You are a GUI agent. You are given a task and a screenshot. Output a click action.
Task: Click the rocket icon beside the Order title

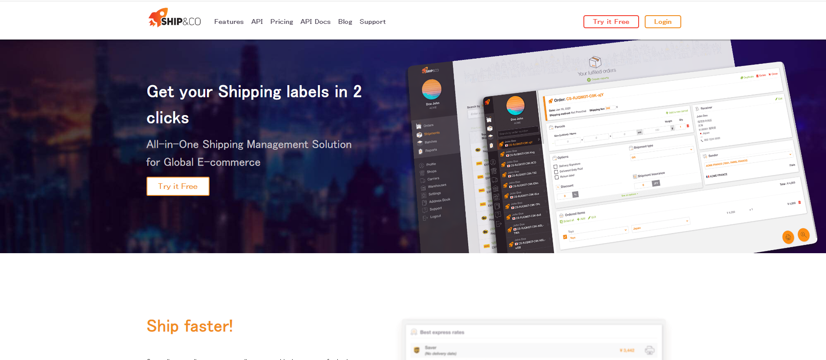pos(550,101)
